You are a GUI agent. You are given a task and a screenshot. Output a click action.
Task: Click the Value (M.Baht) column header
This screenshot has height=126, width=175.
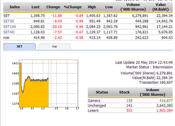coord(161,7)
